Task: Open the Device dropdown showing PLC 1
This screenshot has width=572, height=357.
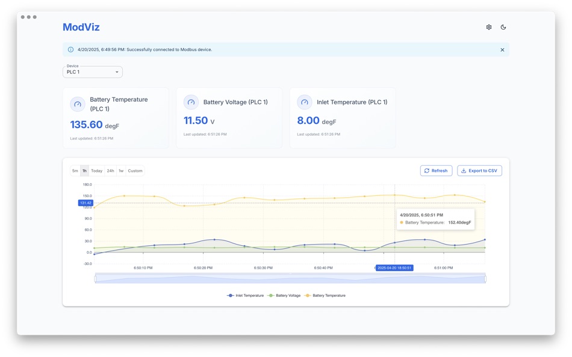Action: (93, 72)
